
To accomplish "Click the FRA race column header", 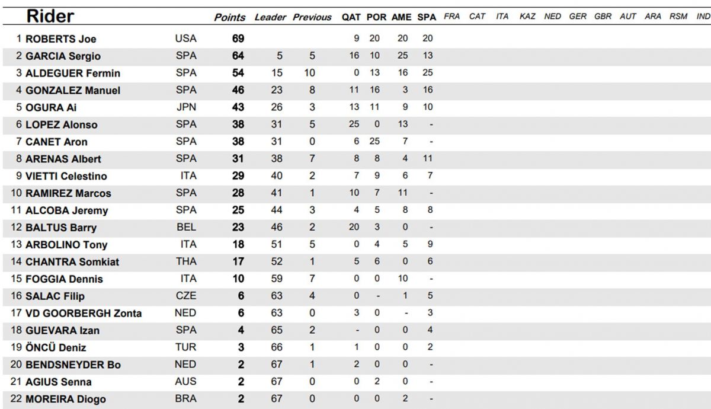I will click(451, 17).
